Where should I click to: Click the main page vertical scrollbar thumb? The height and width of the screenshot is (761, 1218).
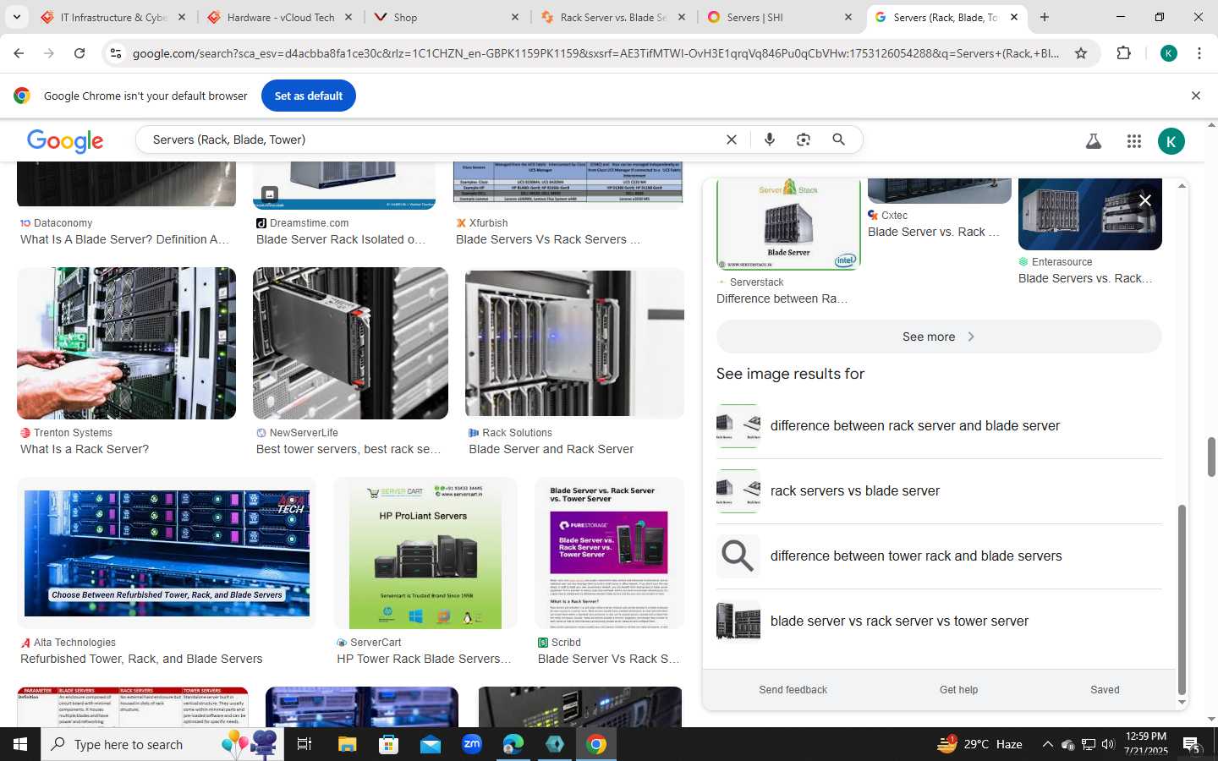[x=1211, y=457]
